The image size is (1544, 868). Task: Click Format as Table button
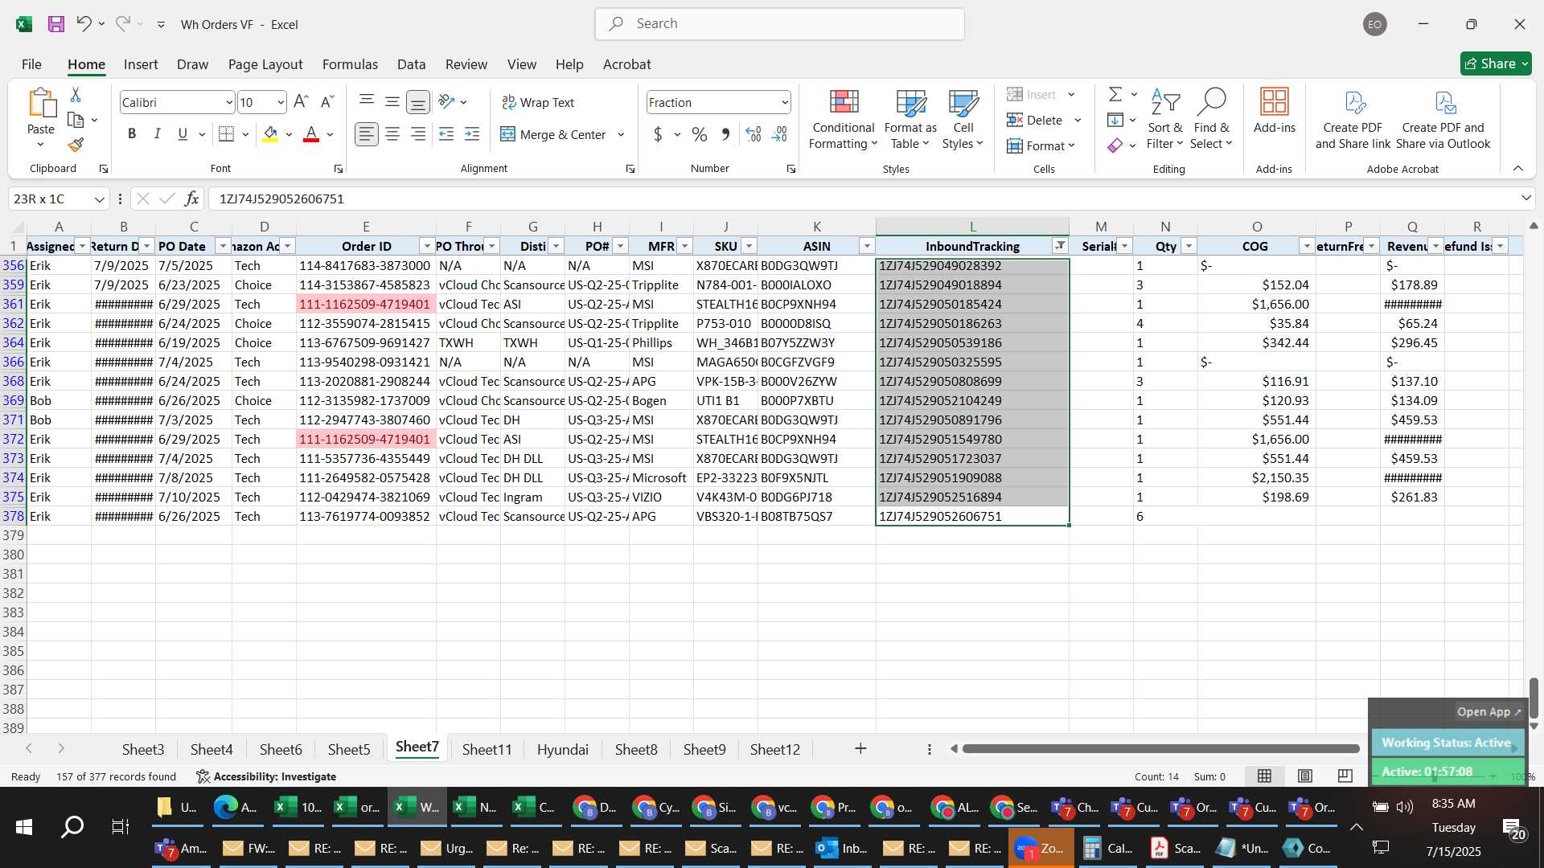[x=910, y=119]
